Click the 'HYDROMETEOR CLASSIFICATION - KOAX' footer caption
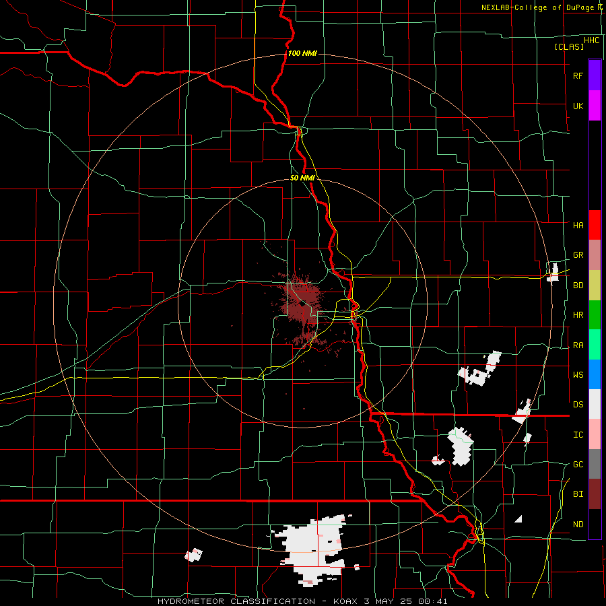The image size is (606, 606). click(260, 601)
